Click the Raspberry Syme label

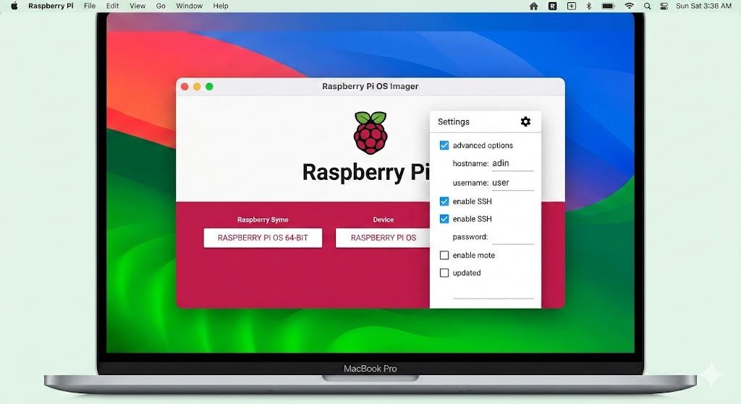[x=263, y=220]
